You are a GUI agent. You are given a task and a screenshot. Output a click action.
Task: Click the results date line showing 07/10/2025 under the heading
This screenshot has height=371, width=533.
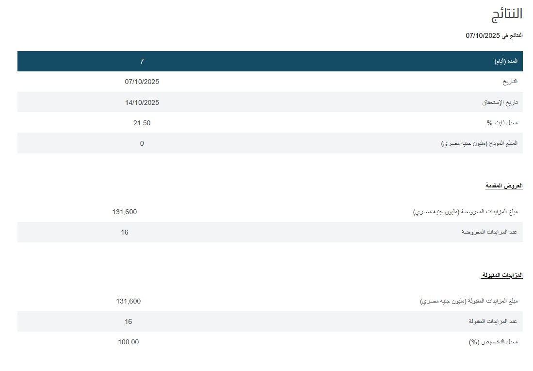494,35
